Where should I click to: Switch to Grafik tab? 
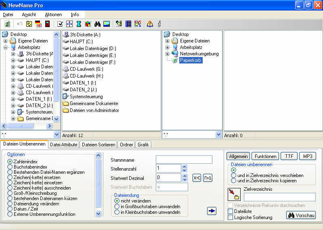coord(143,145)
